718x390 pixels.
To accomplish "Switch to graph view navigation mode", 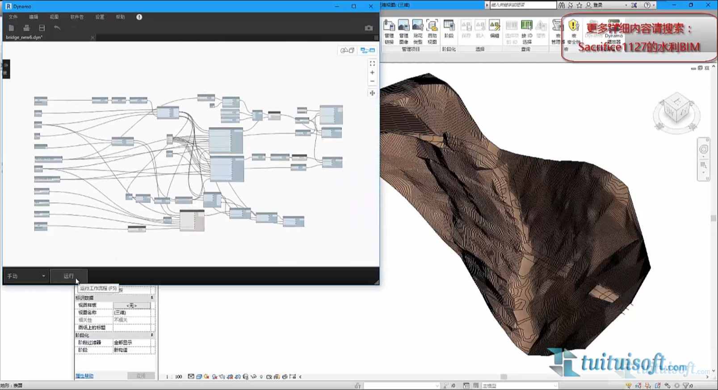I will pyautogui.click(x=368, y=50).
